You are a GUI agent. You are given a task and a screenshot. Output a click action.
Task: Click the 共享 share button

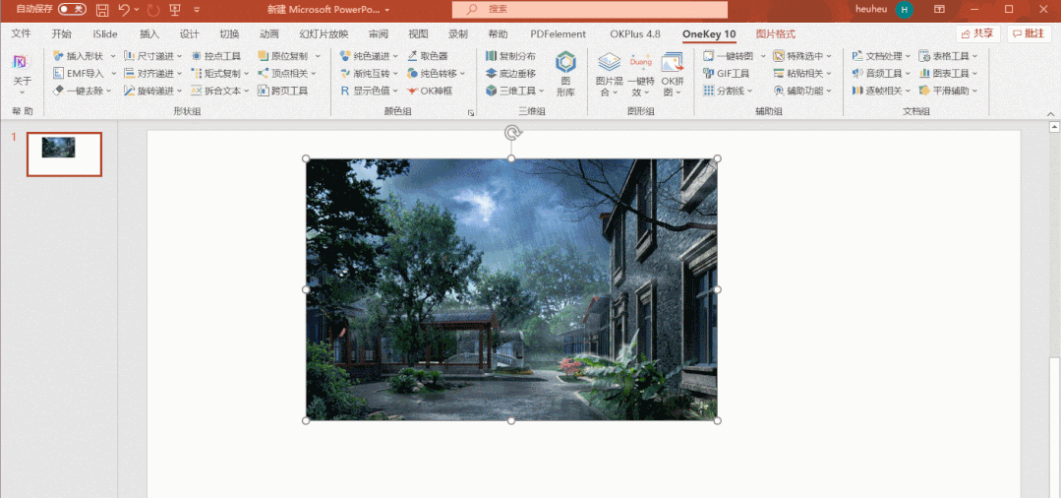(x=977, y=33)
